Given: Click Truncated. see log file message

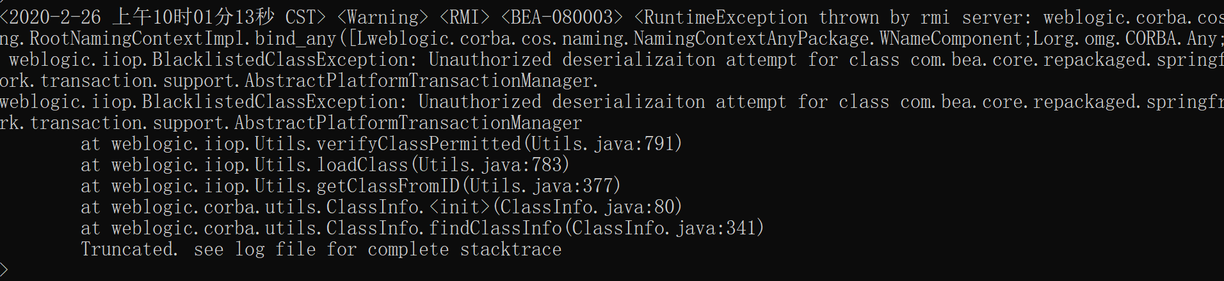Looking at the screenshot, I should pos(321,249).
